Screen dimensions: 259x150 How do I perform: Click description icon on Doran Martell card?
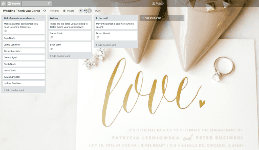pyautogui.click(x=98, y=37)
